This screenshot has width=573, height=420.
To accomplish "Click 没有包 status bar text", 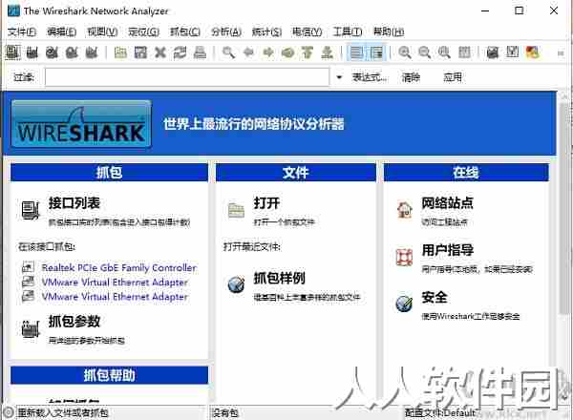I will (225, 413).
